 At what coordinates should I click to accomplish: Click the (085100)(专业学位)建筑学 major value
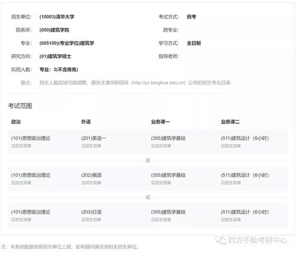pos(67,43)
